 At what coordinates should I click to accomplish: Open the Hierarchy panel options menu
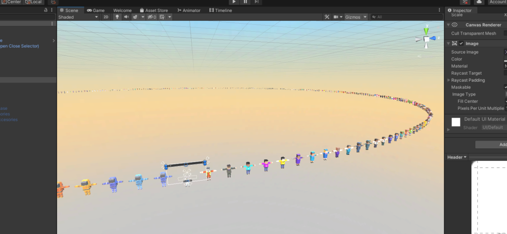pyautogui.click(x=51, y=10)
